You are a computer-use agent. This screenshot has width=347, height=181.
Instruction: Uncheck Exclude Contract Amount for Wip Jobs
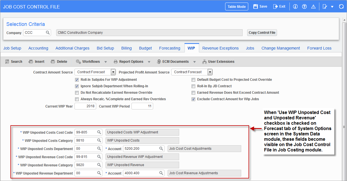pos(193,99)
